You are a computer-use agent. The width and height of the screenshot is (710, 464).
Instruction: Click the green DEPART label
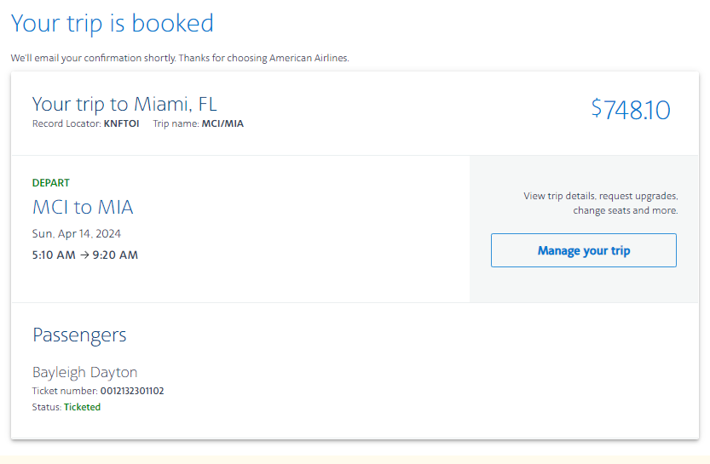point(51,183)
